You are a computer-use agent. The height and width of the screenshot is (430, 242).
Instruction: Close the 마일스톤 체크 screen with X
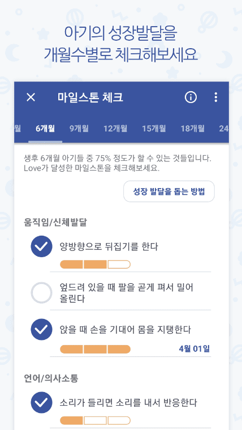(31, 97)
